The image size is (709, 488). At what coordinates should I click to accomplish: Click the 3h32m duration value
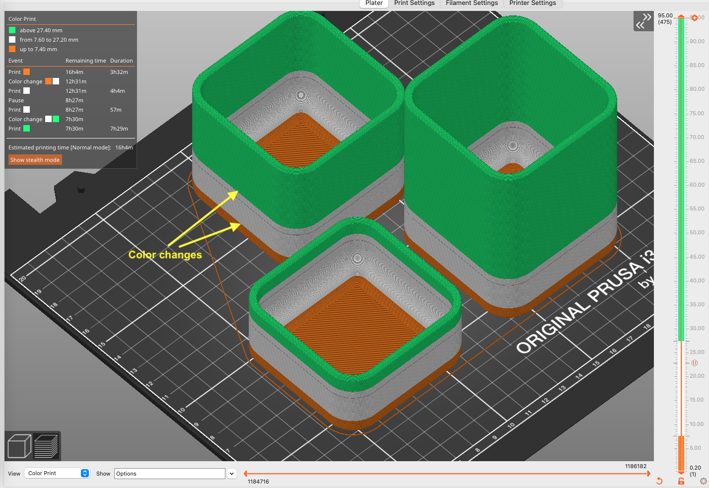119,72
